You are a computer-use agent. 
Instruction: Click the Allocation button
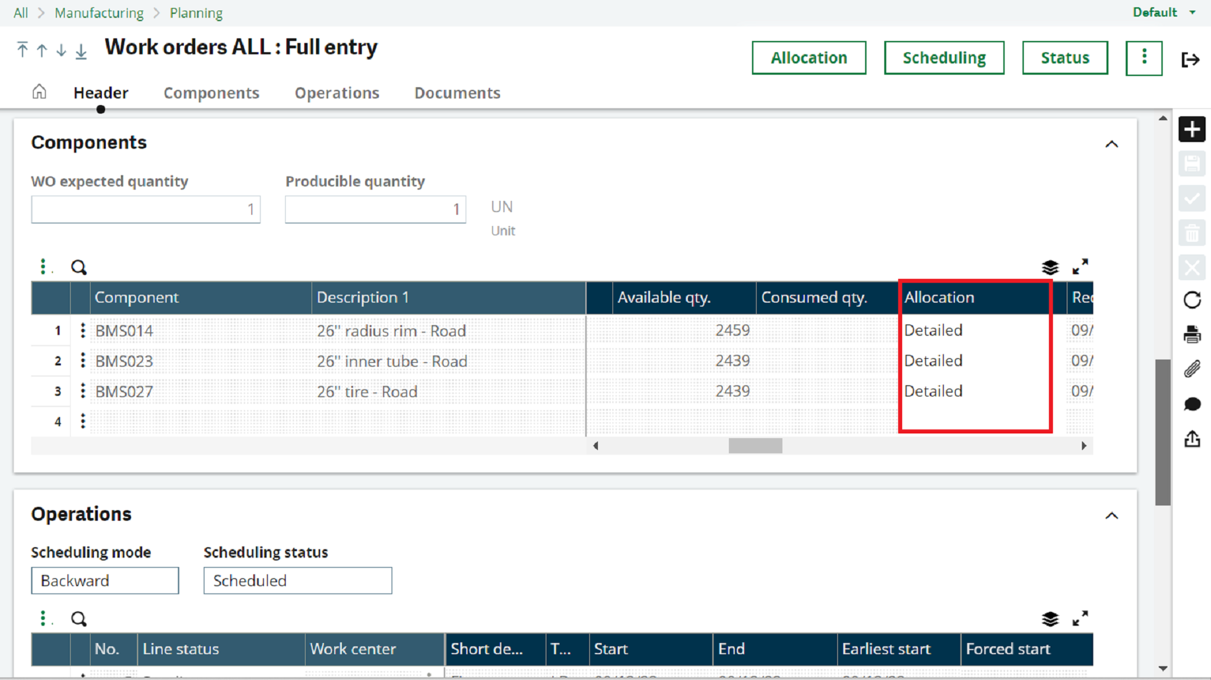808,57
